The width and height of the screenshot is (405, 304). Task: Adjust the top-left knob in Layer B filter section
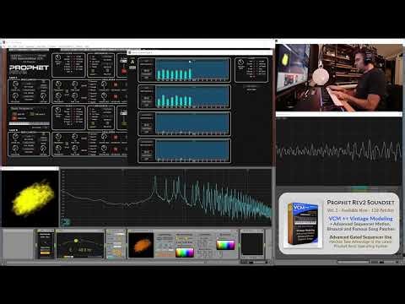click(15, 137)
